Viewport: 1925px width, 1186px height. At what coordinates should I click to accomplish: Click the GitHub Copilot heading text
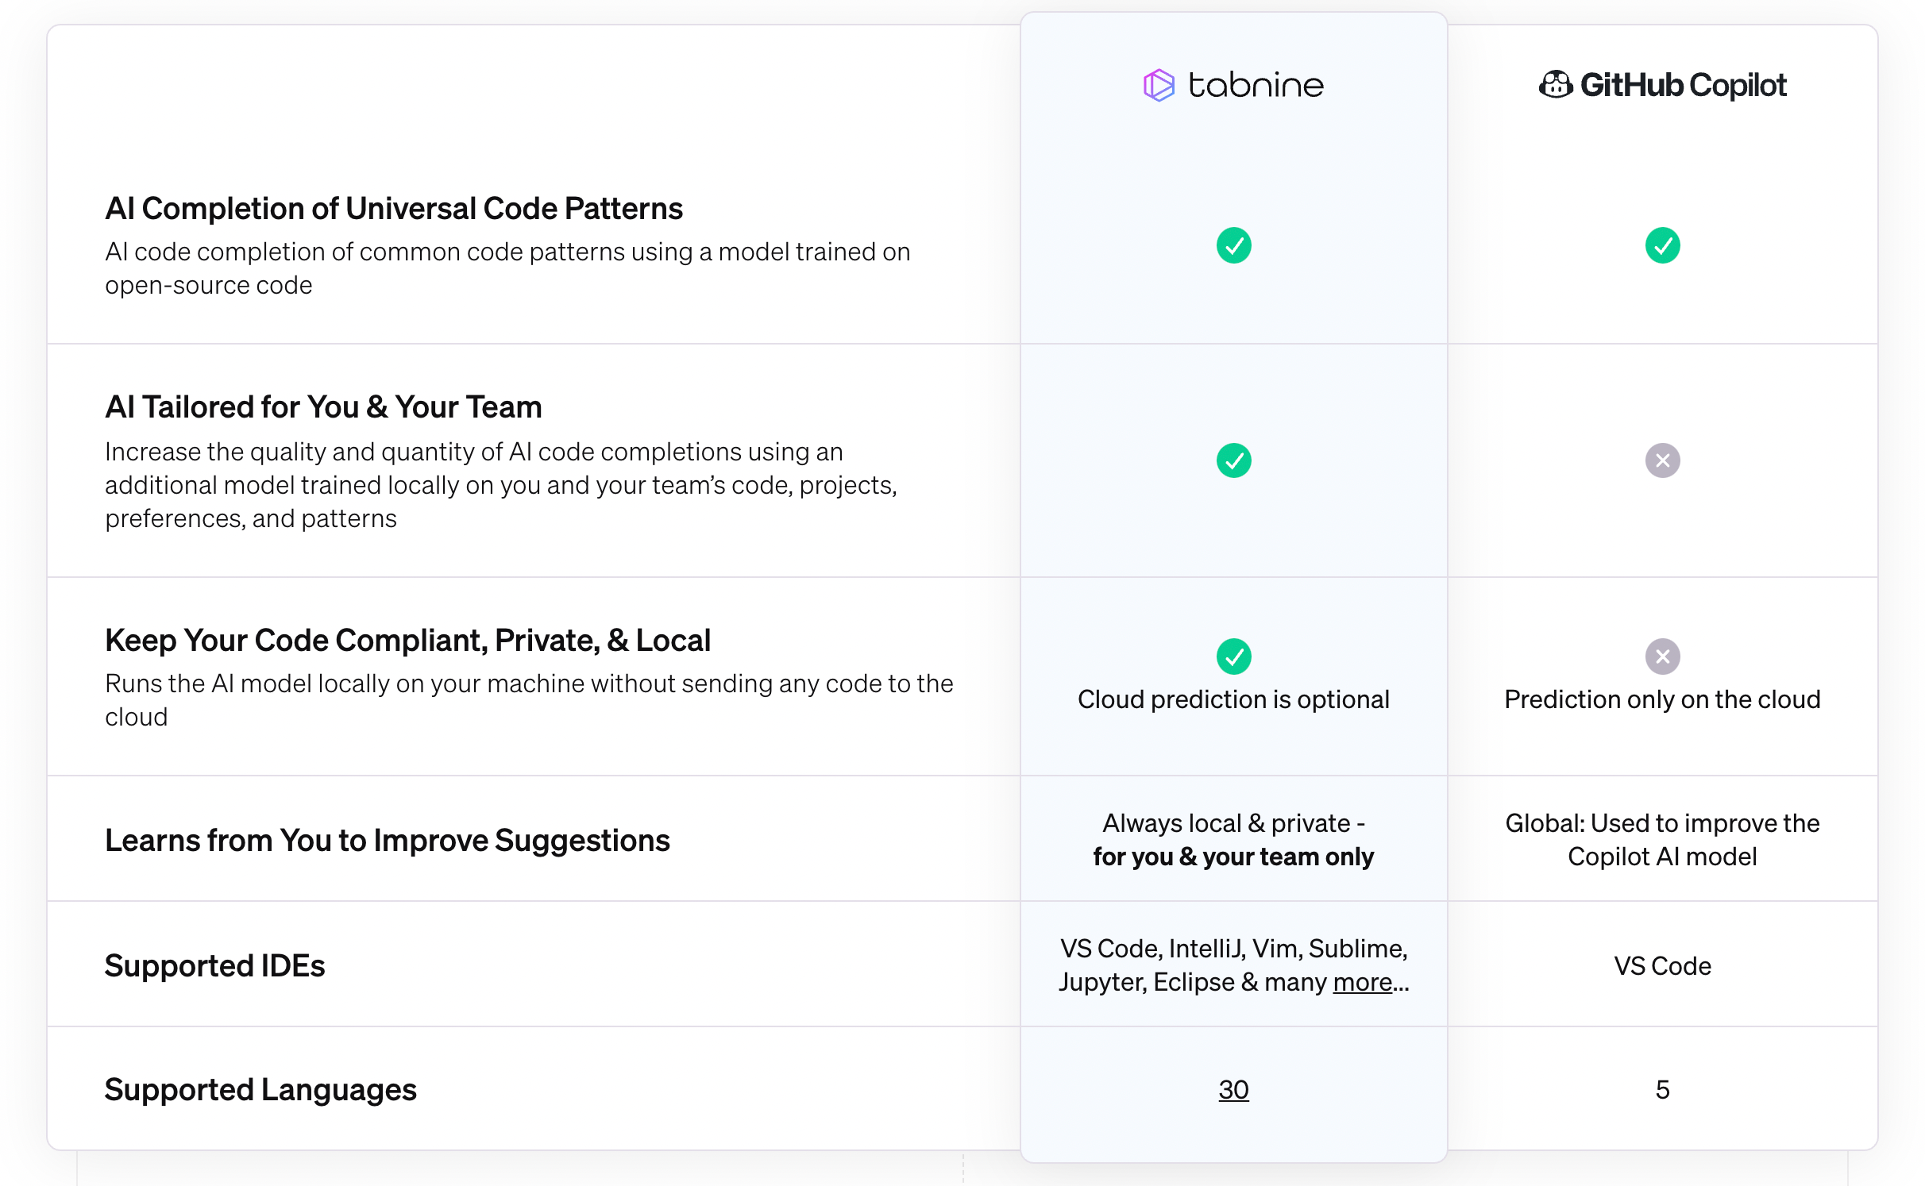pyautogui.click(x=1683, y=85)
